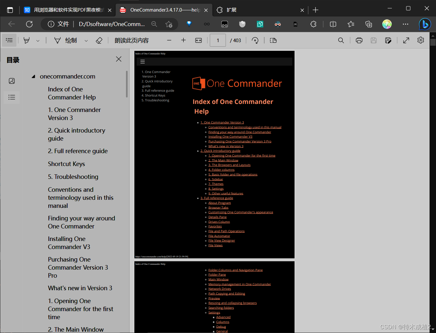Click Read aloud (朗读此页内容) button

tap(131, 40)
